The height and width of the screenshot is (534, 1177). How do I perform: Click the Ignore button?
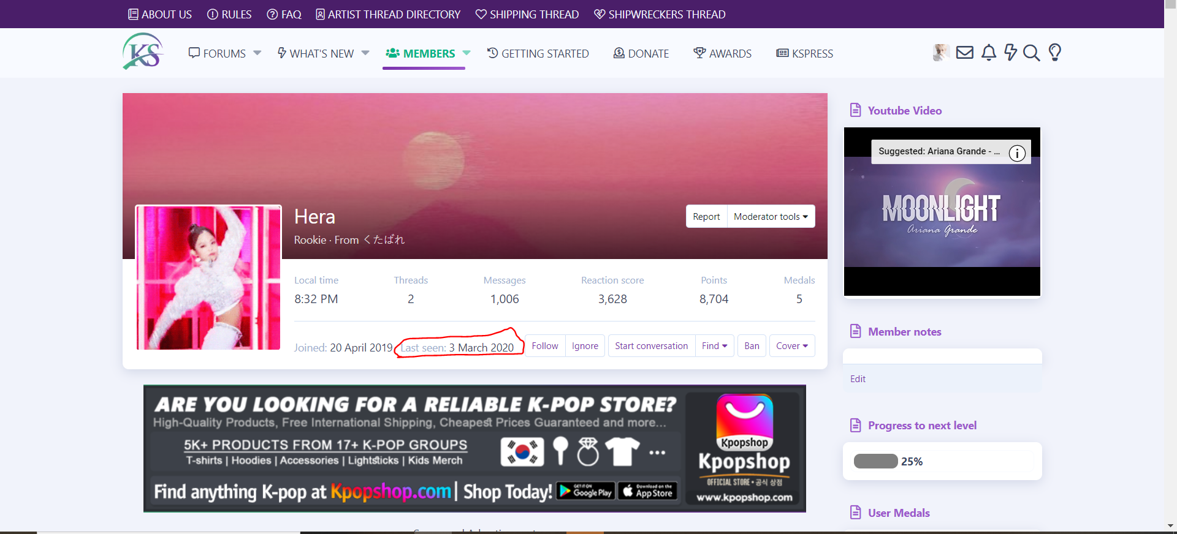tap(585, 346)
